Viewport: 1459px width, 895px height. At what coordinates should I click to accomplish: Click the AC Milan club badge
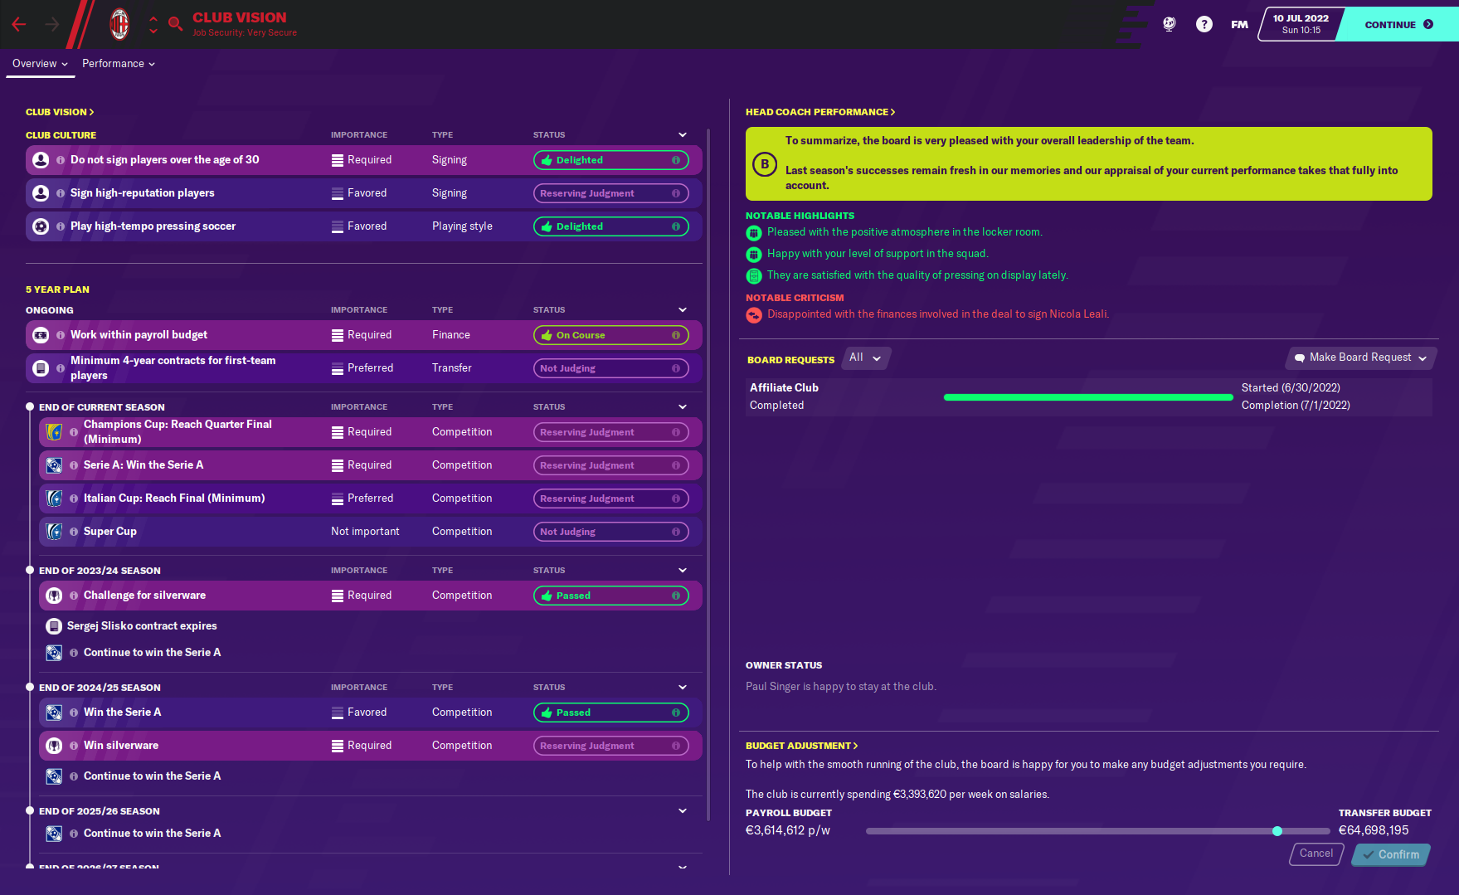120,25
